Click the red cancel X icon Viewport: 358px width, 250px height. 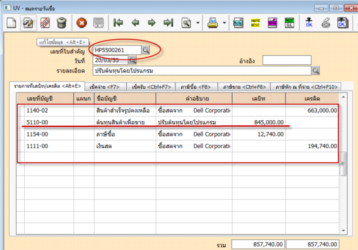[81, 23]
